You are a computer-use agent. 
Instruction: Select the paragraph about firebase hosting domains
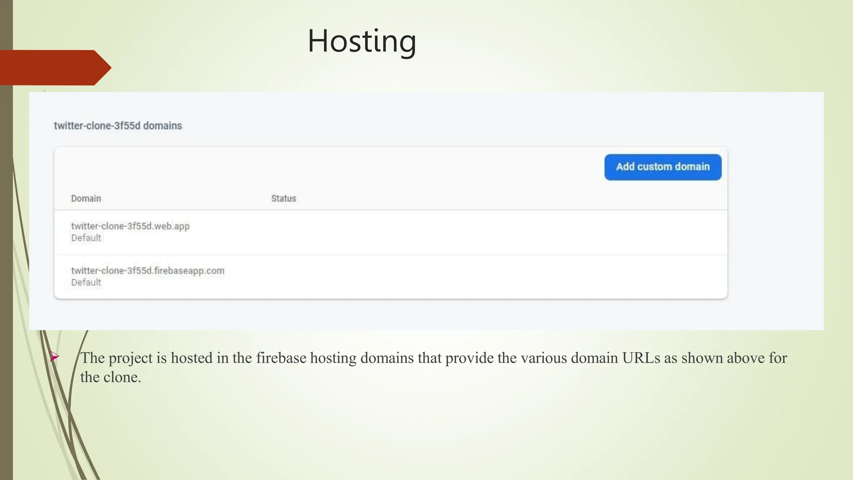point(433,358)
